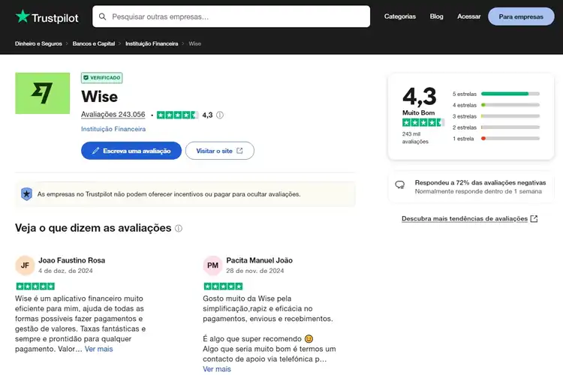The width and height of the screenshot is (563, 375).
Task: Click blue Instituição Financeira category link
Action: pyautogui.click(x=113, y=129)
